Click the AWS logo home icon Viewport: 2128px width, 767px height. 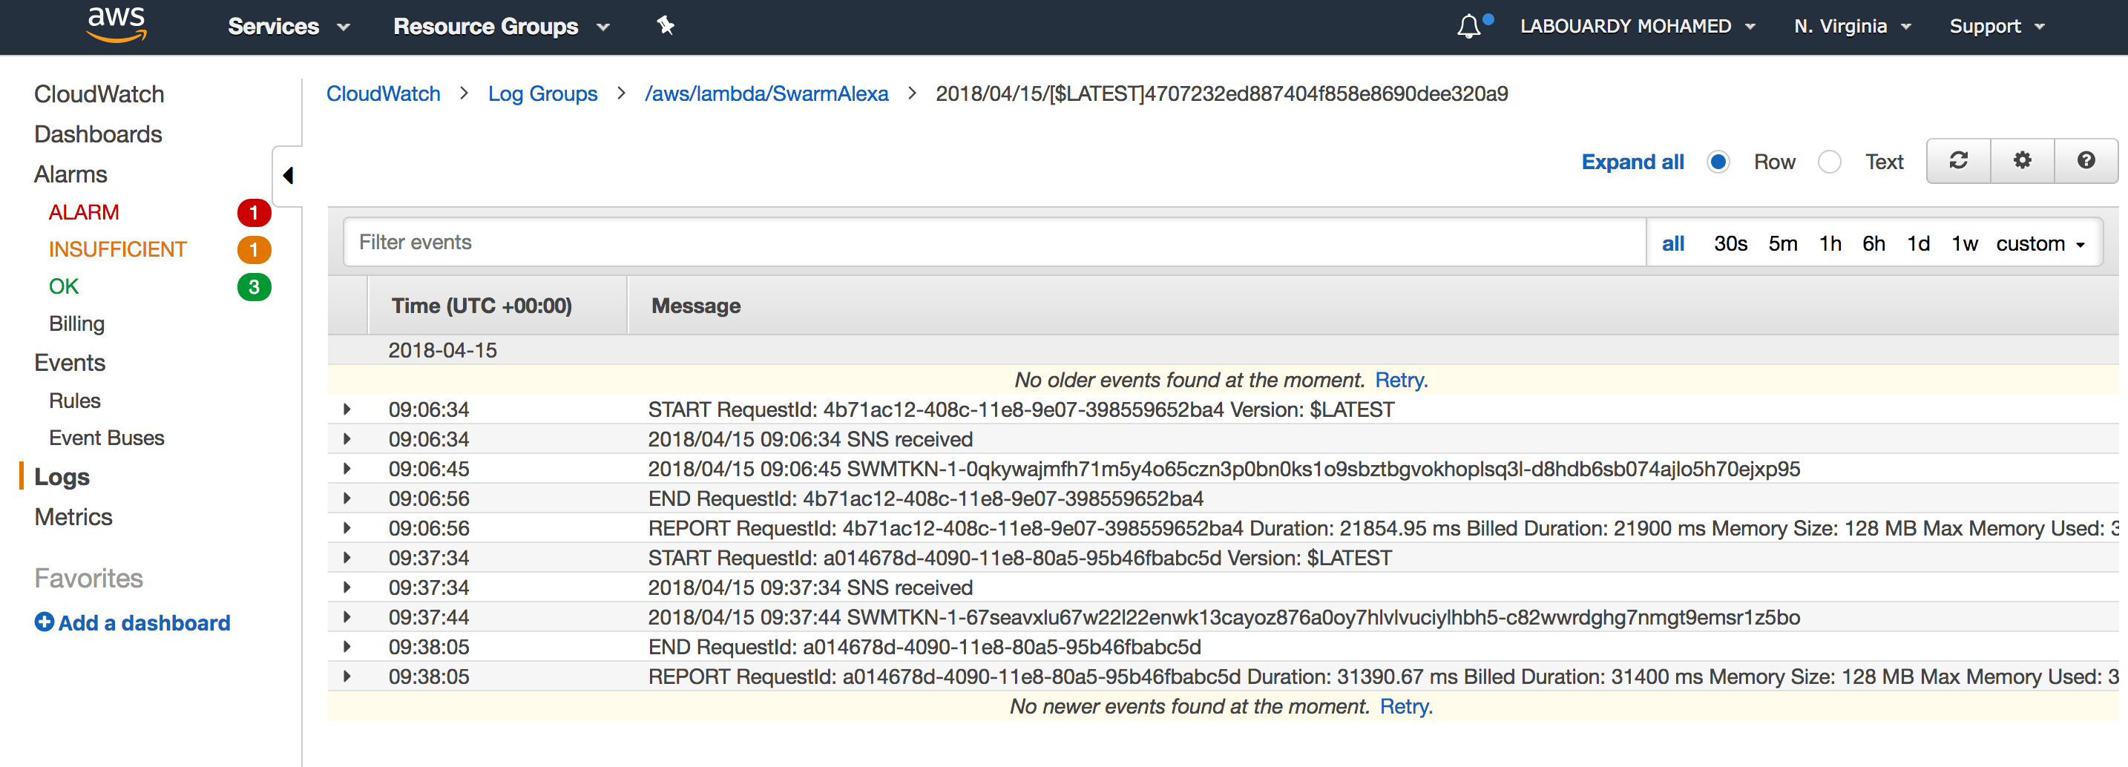click(x=116, y=24)
